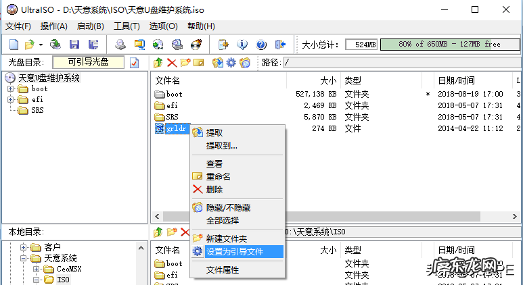This screenshot has height=285, width=523.
Task: Open the 启动(B) menu
Action: point(91,26)
